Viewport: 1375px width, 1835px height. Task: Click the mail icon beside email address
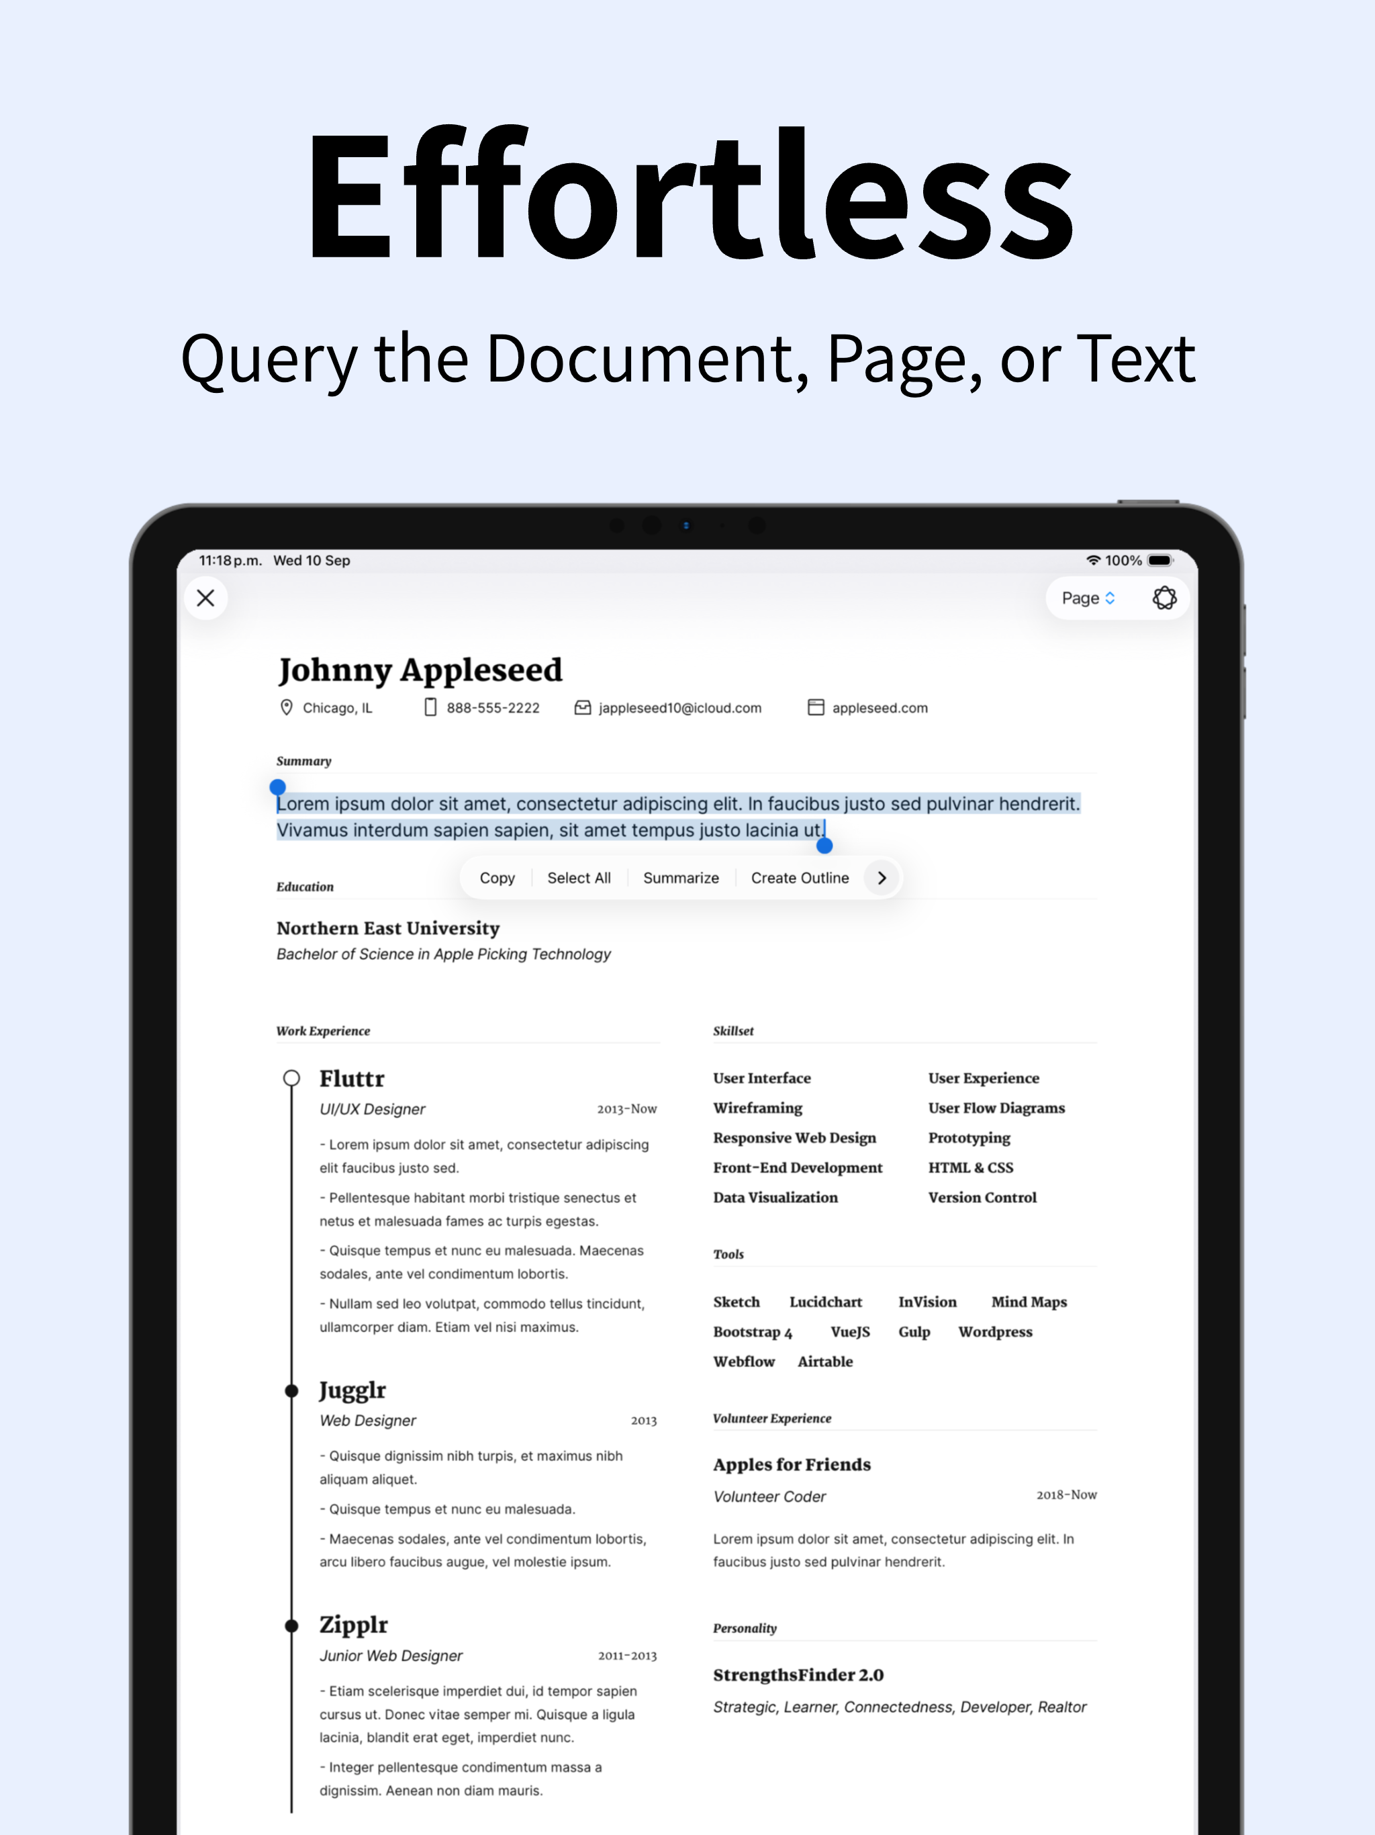click(x=583, y=708)
